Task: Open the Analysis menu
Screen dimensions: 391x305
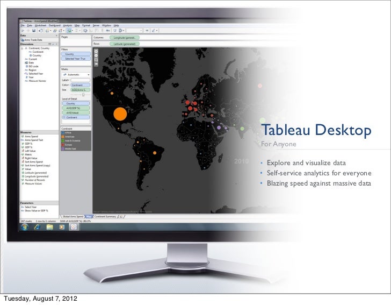Action: tap(68, 25)
